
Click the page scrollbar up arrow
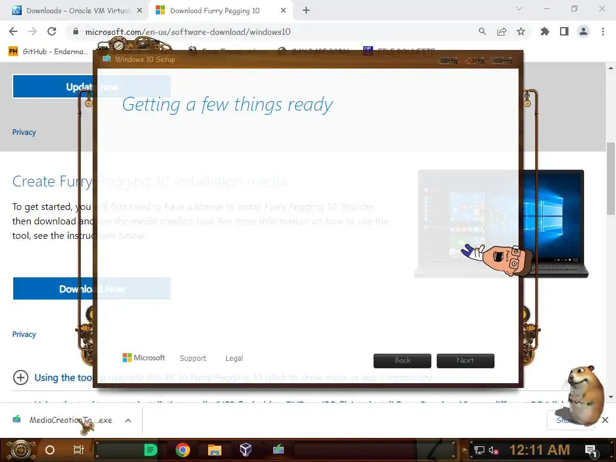coord(611,69)
